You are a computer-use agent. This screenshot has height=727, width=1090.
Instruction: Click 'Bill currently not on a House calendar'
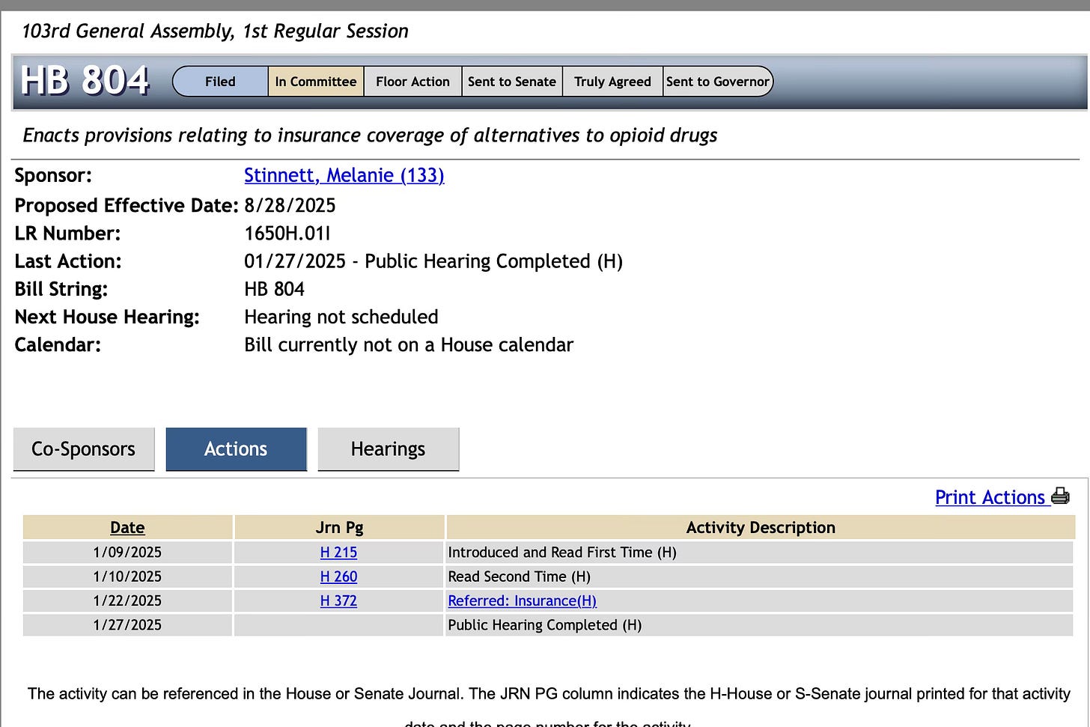tap(409, 344)
